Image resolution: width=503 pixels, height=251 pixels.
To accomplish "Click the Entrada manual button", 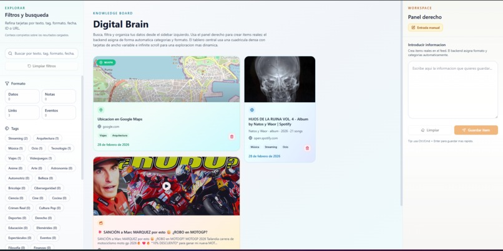I will pos(426,27).
